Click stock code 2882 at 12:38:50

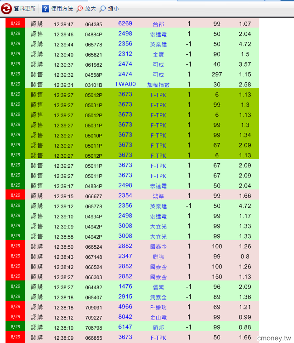[125, 246]
